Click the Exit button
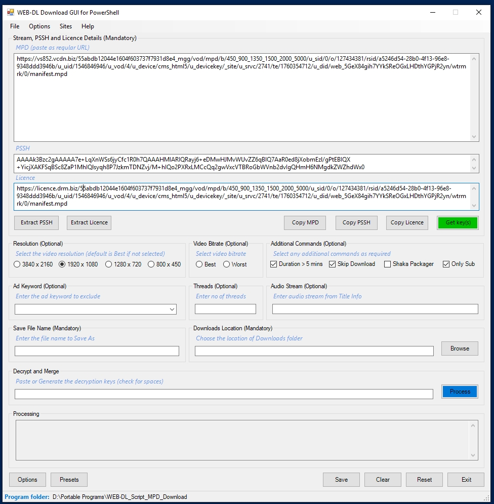The width and height of the screenshot is (494, 504). click(466, 480)
